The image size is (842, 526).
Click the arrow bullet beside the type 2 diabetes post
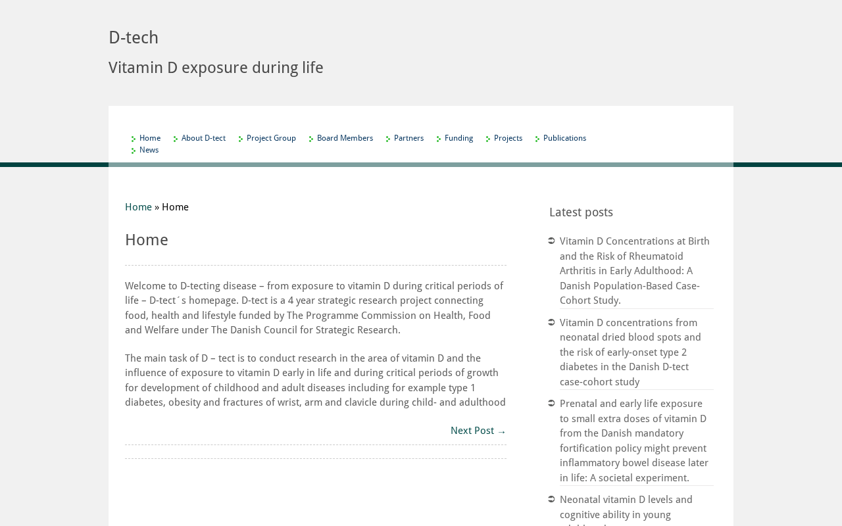(x=551, y=322)
